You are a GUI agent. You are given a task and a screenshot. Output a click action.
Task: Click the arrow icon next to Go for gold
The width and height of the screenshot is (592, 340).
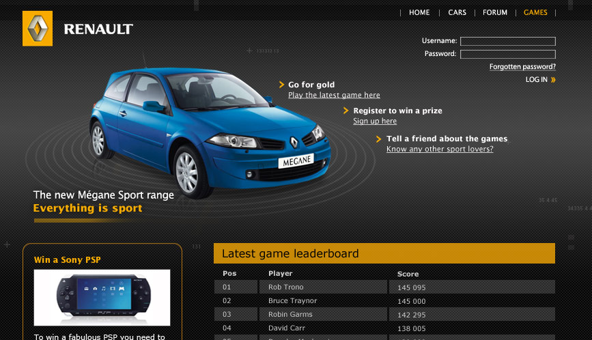coord(281,85)
